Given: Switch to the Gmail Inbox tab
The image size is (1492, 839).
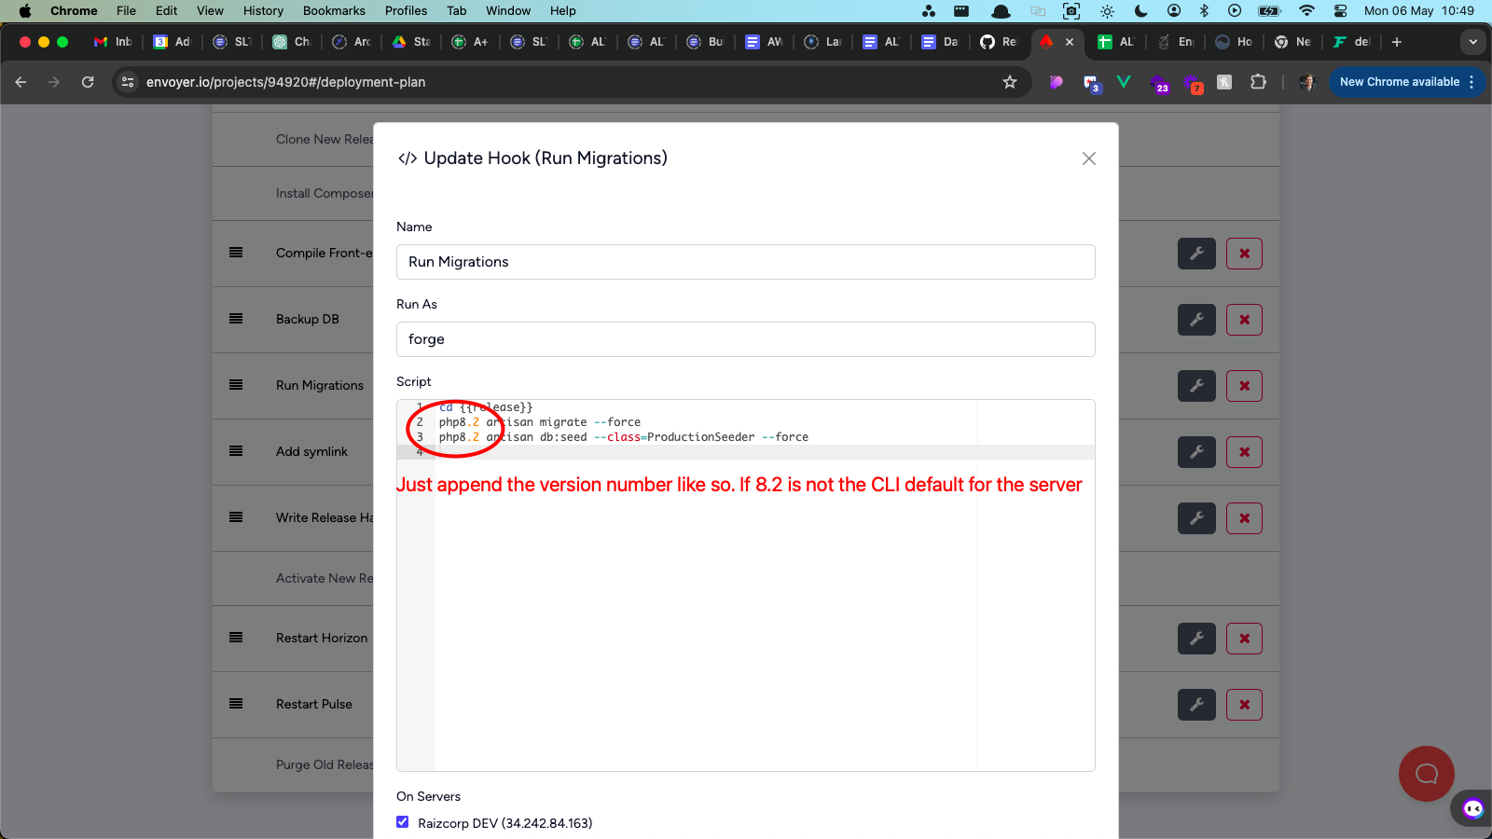Looking at the screenshot, I should point(113,42).
